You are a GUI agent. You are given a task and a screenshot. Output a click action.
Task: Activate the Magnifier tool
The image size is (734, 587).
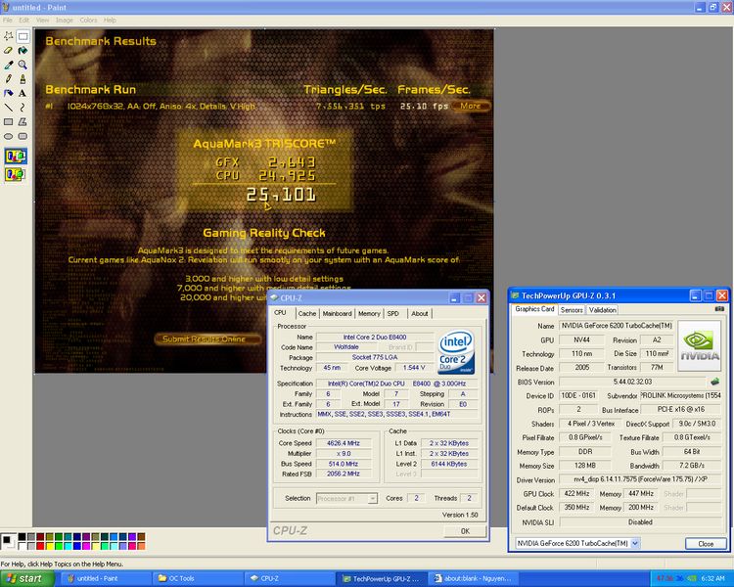(x=23, y=66)
